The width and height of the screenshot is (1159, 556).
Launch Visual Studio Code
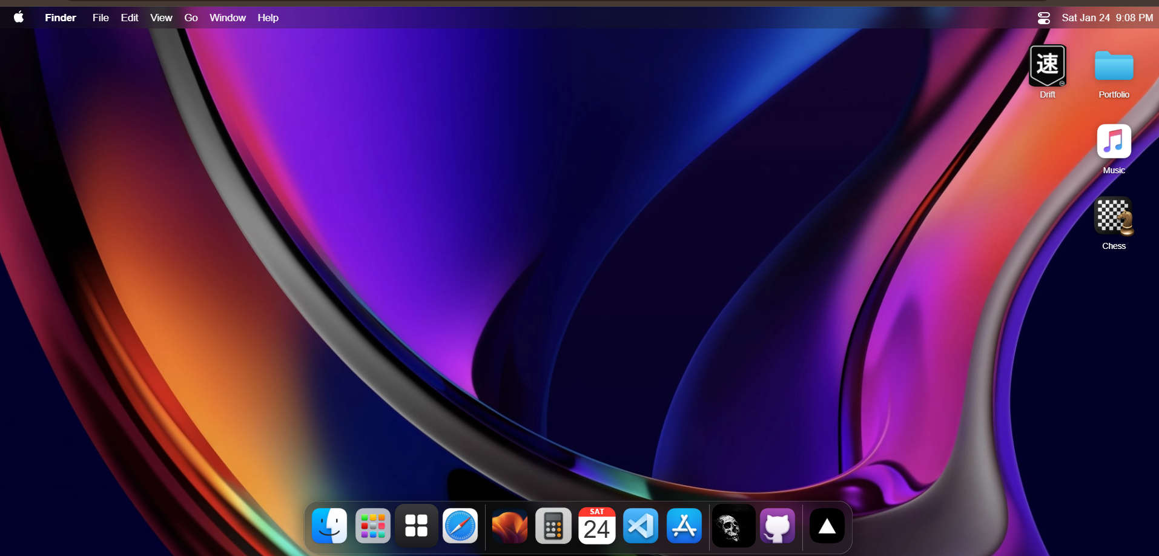pyautogui.click(x=641, y=526)
